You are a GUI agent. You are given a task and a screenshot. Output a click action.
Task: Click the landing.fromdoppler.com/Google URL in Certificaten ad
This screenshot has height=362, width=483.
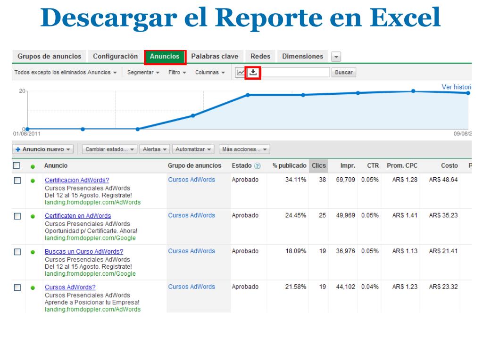click(x=90, y=238)
